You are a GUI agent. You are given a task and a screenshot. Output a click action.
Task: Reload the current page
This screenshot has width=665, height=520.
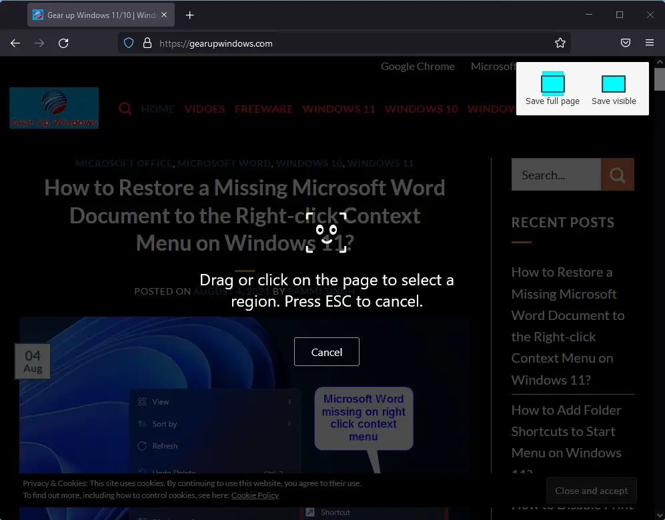point(63,43)
